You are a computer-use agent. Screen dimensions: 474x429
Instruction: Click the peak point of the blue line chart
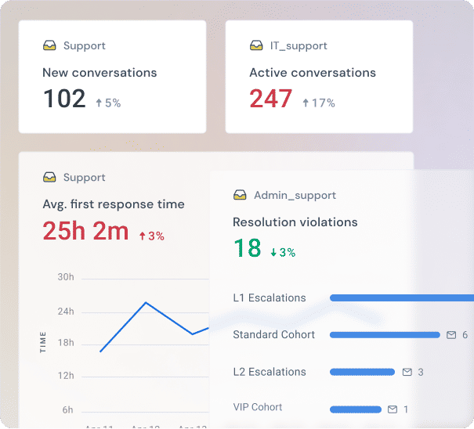coord(146,302)
